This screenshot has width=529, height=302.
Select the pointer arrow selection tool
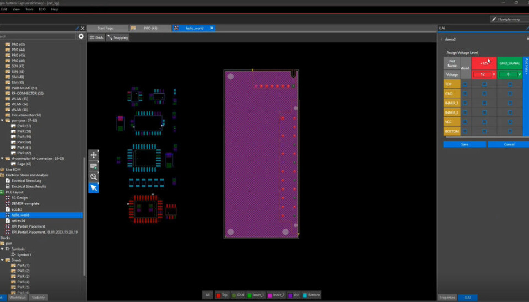tap(94, 187)
